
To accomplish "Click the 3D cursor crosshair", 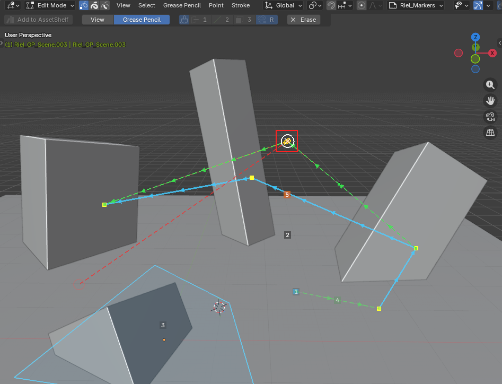I will click(x=219, y=307).
